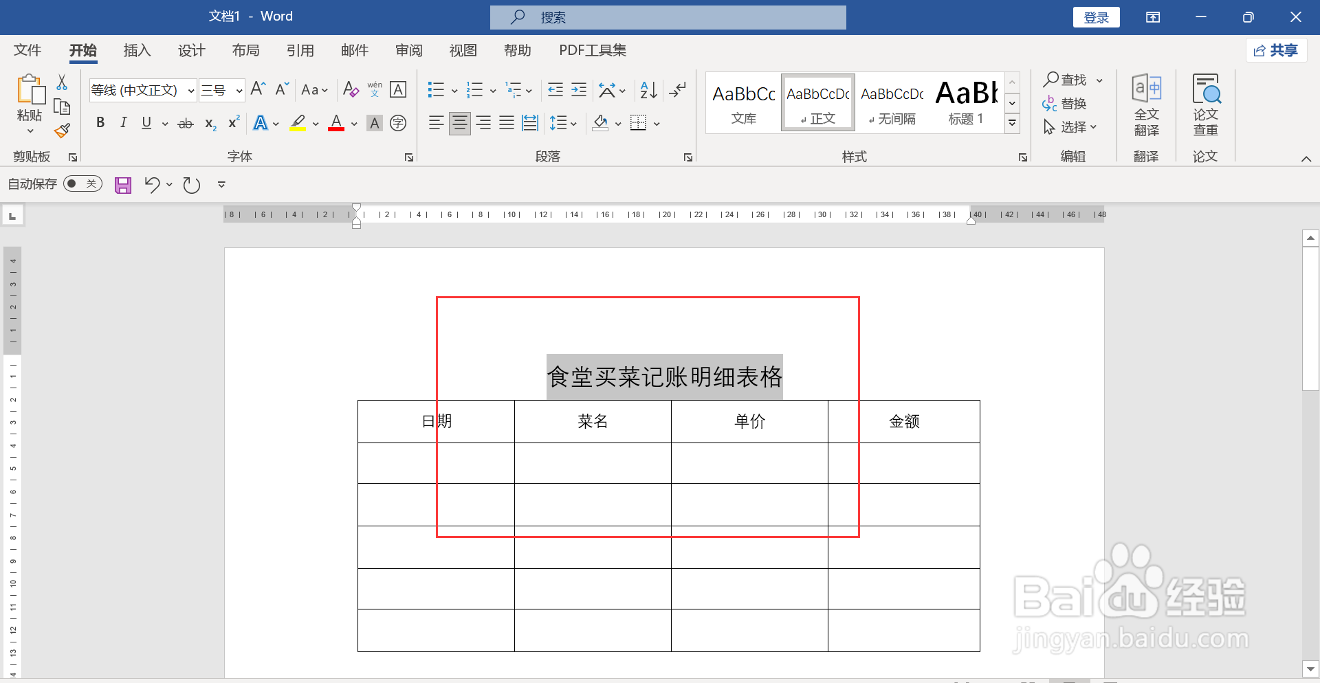This screenshot has width=1320, height=683.
Task: Click the Copy icon
Action: click(62, 107)
